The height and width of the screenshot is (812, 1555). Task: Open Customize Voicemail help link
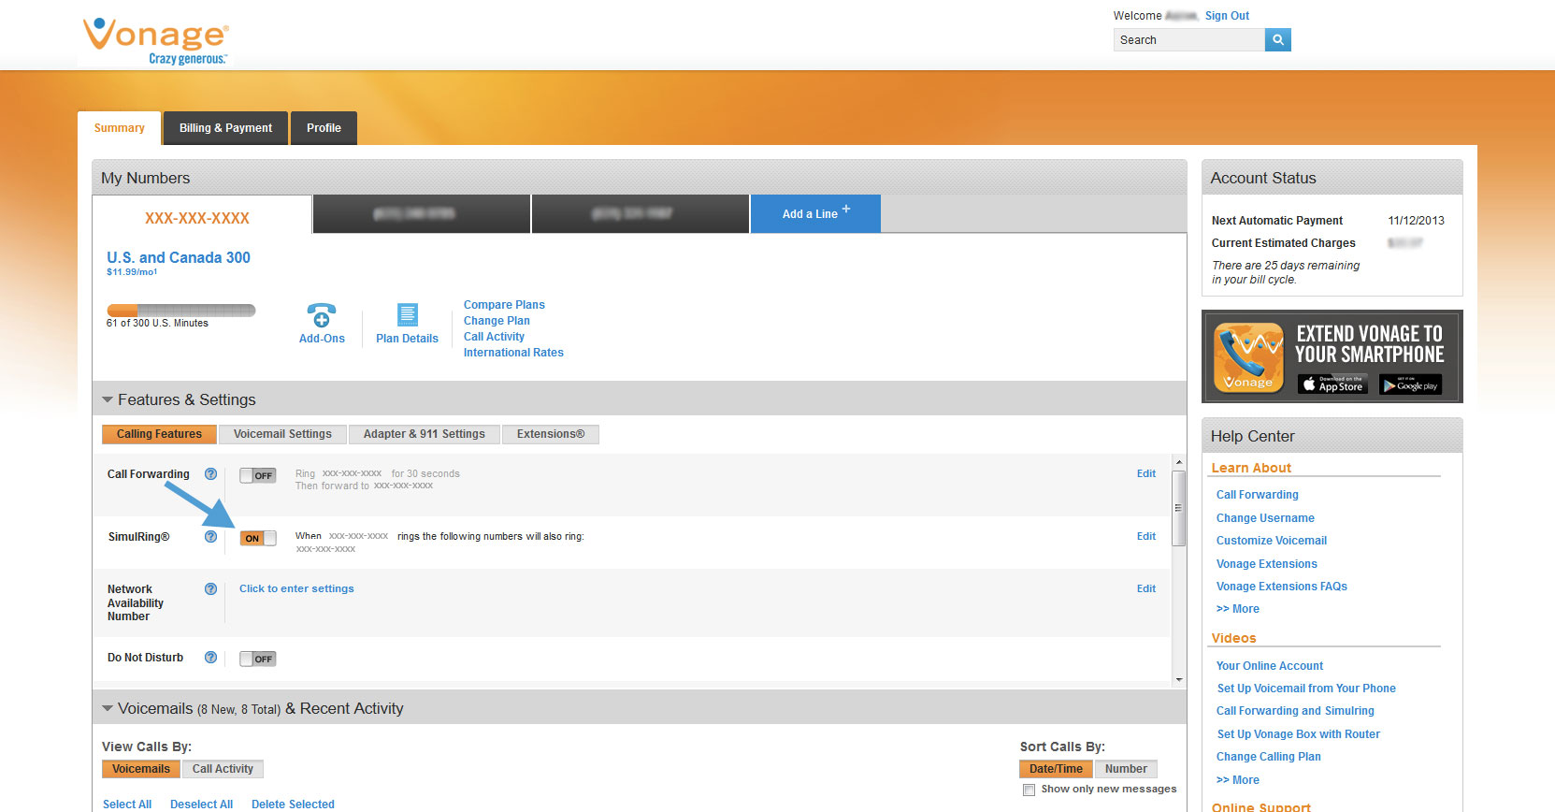click(x=1272, y=541)
